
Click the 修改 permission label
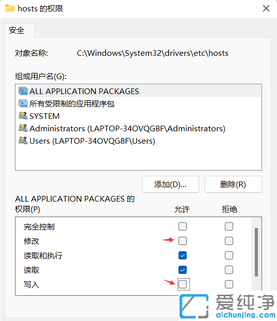[x=31, y=241]
